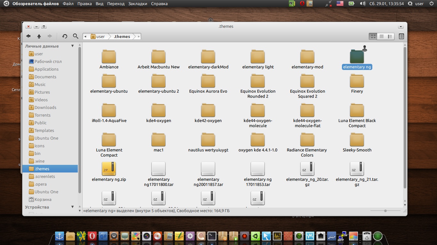Open the Вид menu
The height and width of the screenshot is (245, 437).
tap(100, 4)
